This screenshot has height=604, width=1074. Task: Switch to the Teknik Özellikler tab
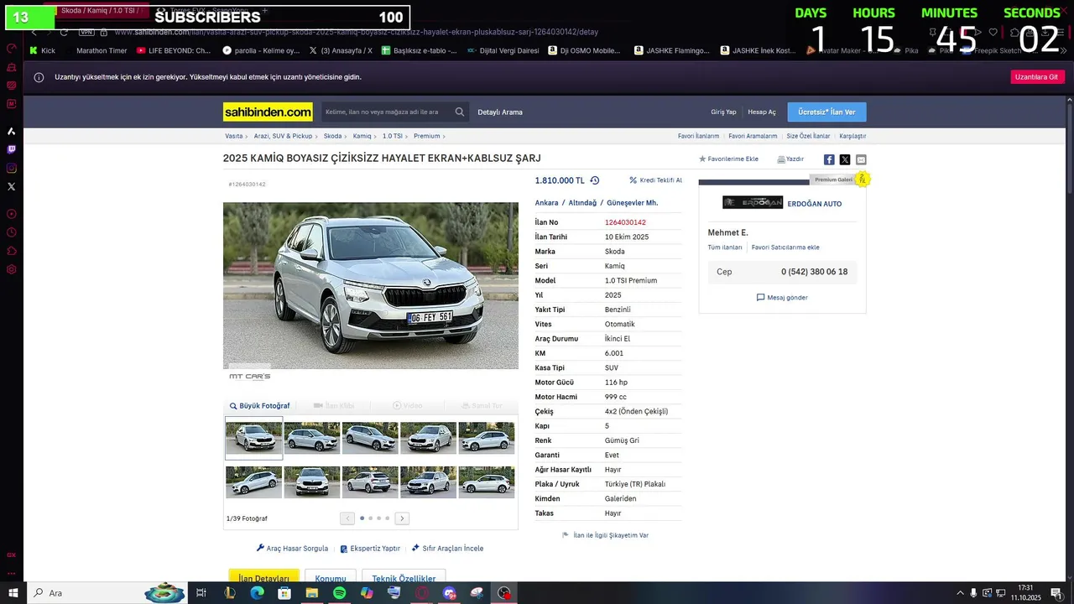point(404,578)
